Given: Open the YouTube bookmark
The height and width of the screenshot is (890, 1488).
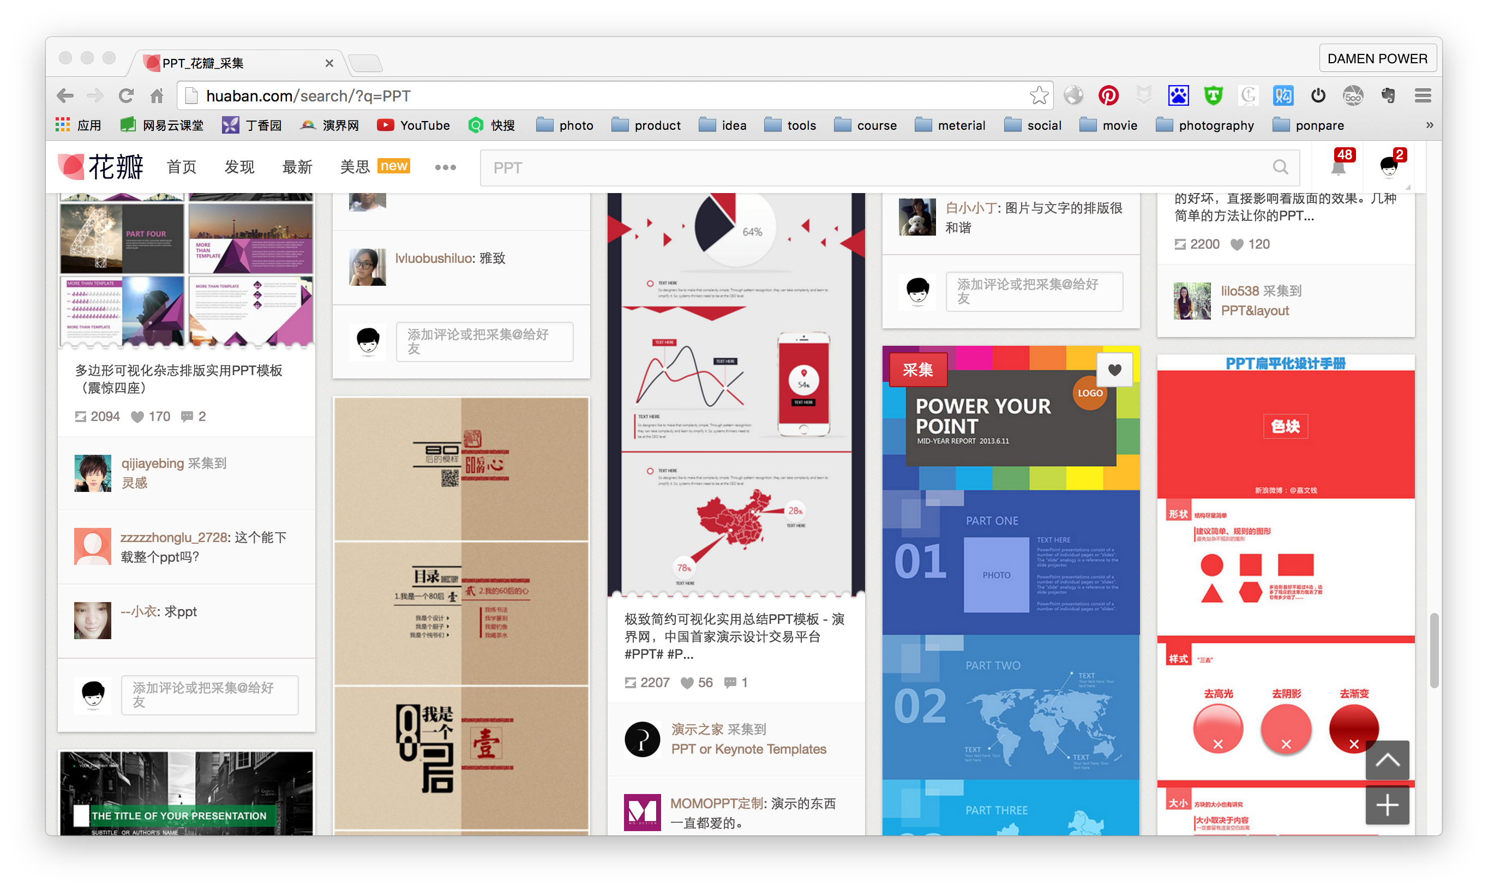Looking at the screenshot, I should (x=413, y=125).
